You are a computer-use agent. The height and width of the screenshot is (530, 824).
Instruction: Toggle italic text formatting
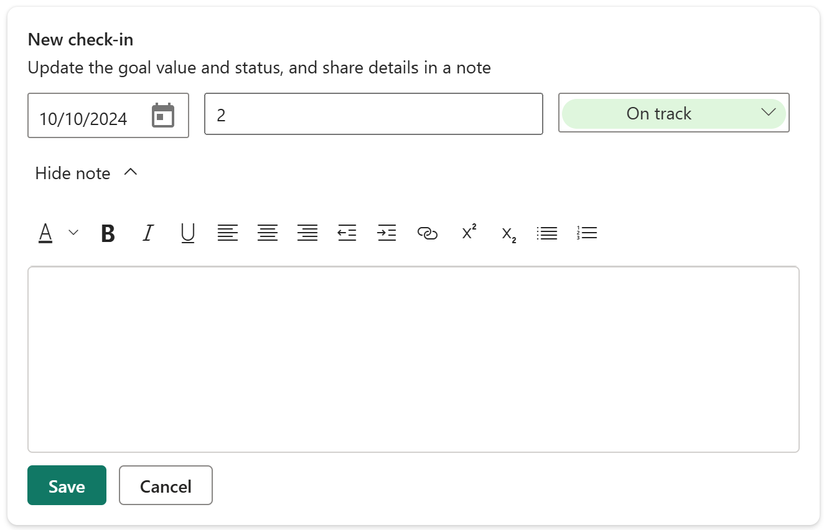tap(147, 233)
